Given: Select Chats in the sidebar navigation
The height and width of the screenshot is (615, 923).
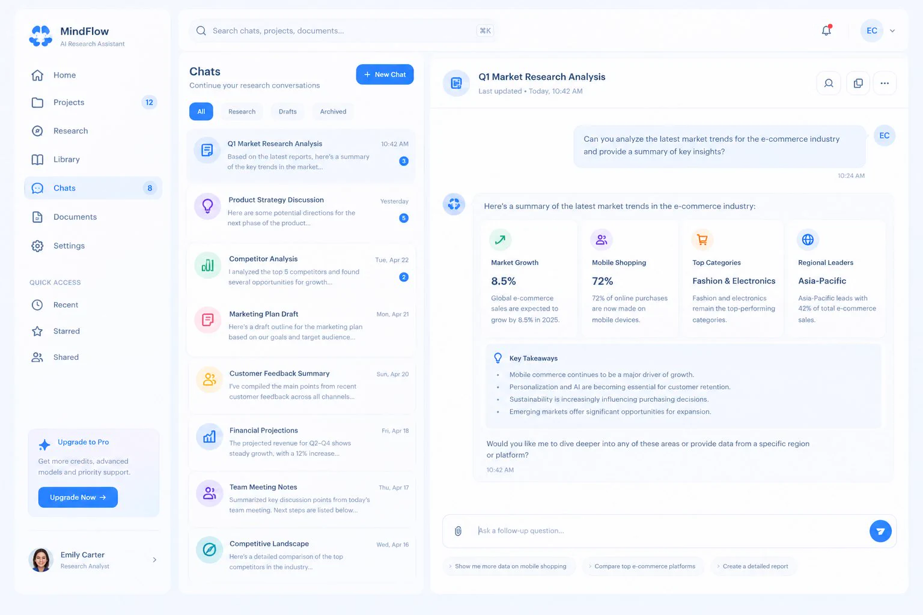Looking at the screenshot, I should [93, 188].
